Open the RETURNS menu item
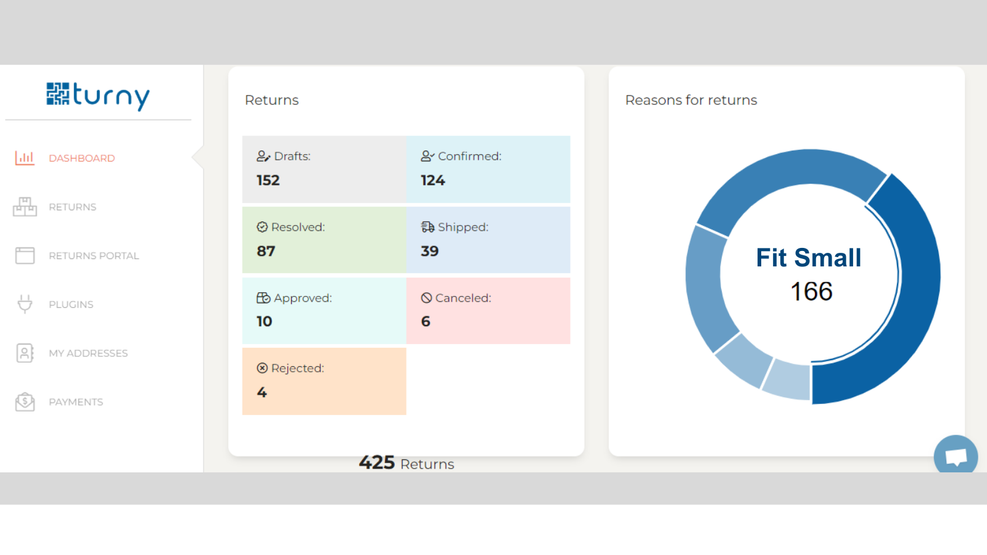Screen dimensions: 987x555 point(73,207)
